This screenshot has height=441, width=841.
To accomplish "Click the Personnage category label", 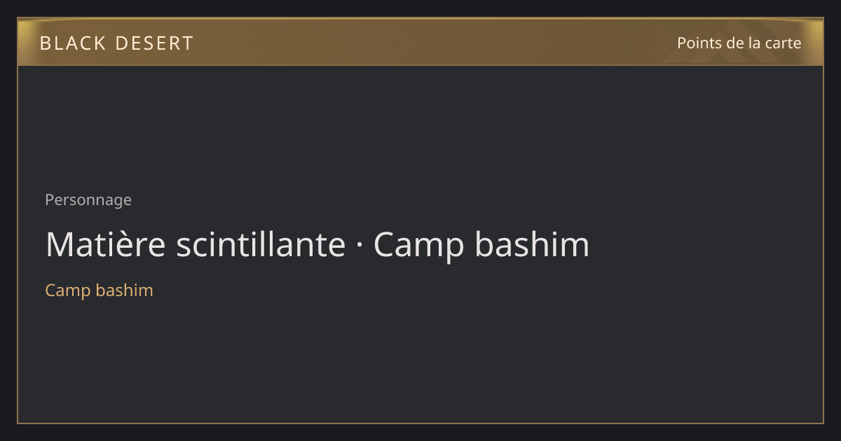I will pyautogui.click(x=88, y=200).
